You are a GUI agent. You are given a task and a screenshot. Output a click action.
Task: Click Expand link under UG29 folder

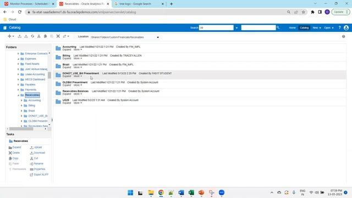(x=67, y=103)
